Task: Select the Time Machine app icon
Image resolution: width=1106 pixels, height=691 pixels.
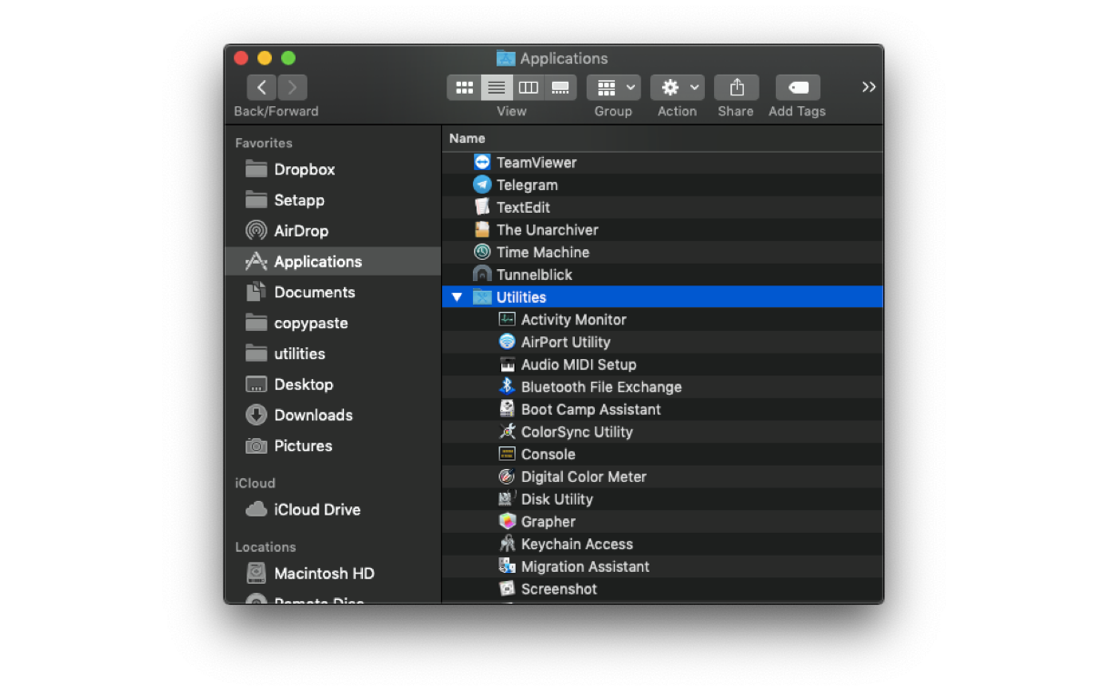Action: click(x=482, y=252)
